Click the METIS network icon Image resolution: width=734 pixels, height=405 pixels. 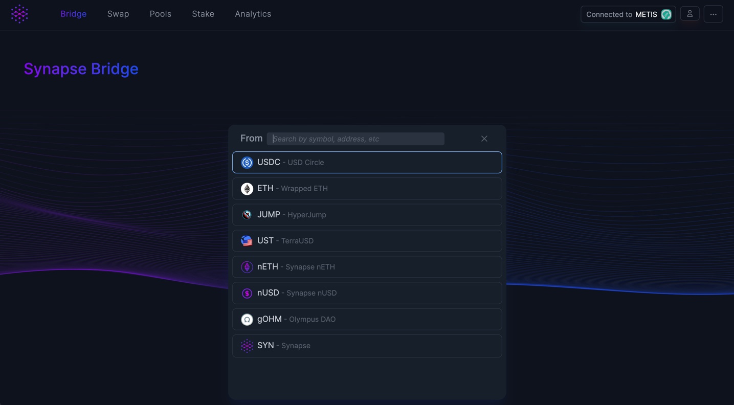point(666,14)
